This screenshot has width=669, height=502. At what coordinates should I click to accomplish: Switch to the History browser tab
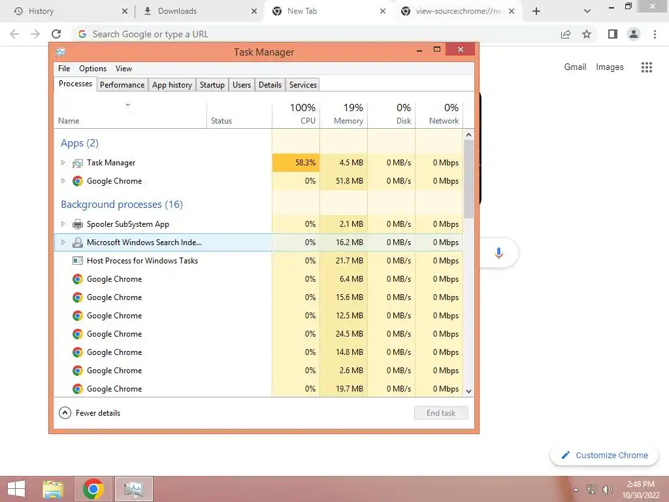[x=68, y=11]
